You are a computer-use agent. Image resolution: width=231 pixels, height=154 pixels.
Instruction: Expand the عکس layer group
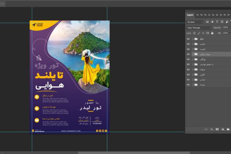click(x=192, y=44)
